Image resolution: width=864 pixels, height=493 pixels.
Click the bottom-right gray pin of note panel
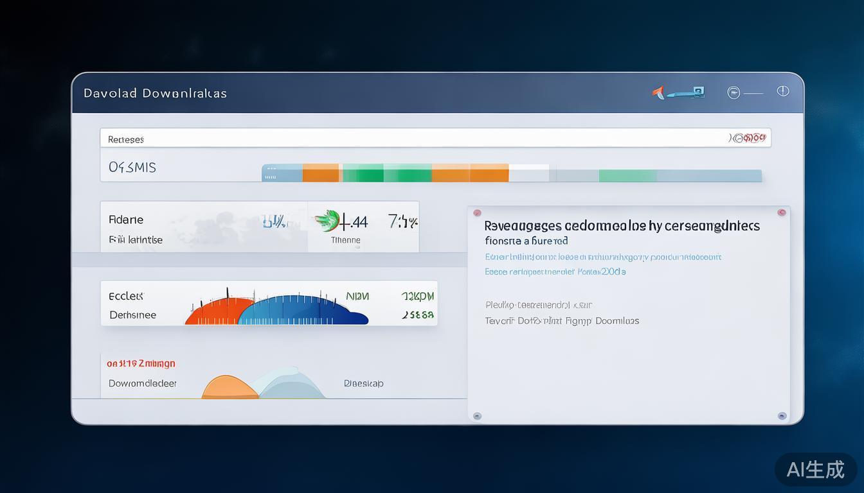[782, 416]
